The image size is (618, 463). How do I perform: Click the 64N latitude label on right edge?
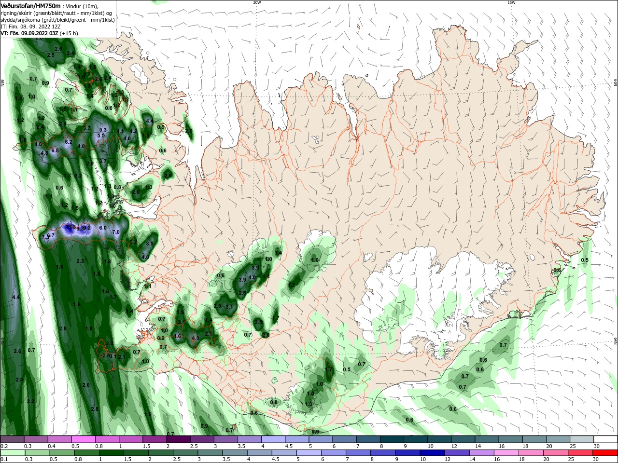pyautogui.click(x=616, y=340)
